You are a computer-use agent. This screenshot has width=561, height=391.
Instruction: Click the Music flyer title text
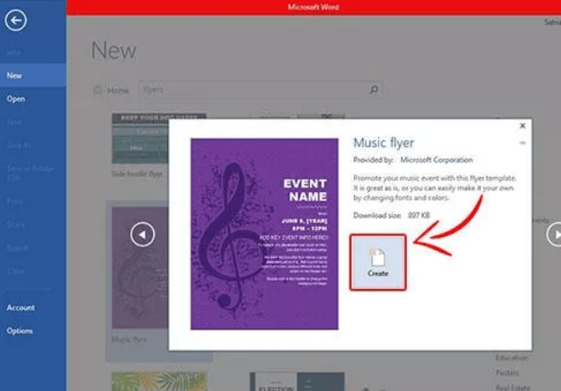point(384,143)
